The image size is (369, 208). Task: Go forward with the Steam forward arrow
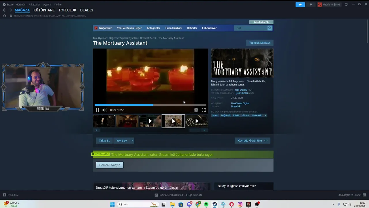coord(10,10)
